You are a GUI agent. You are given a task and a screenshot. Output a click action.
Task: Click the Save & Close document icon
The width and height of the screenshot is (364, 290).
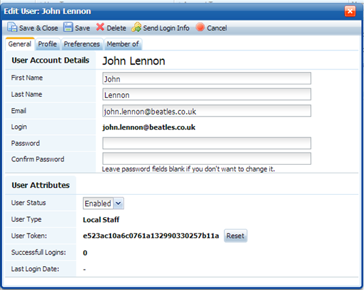[x=12, y=27]
